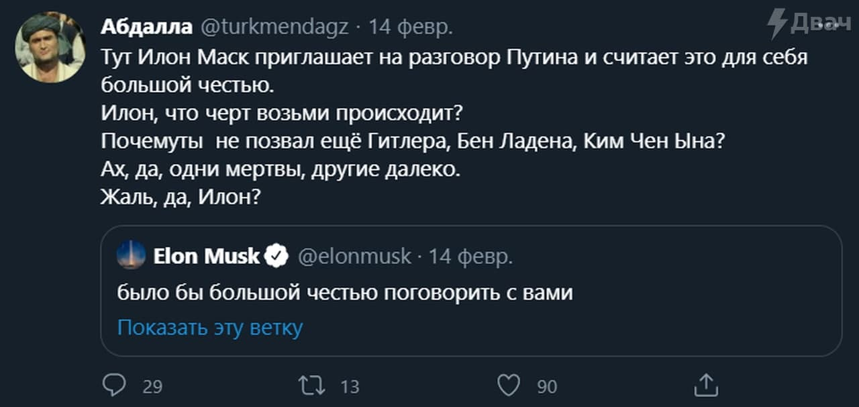The height and width of the screenshot is (407, 859).
Task: Click Elon Musk's small avatar in quote
Action: (131, 255)
